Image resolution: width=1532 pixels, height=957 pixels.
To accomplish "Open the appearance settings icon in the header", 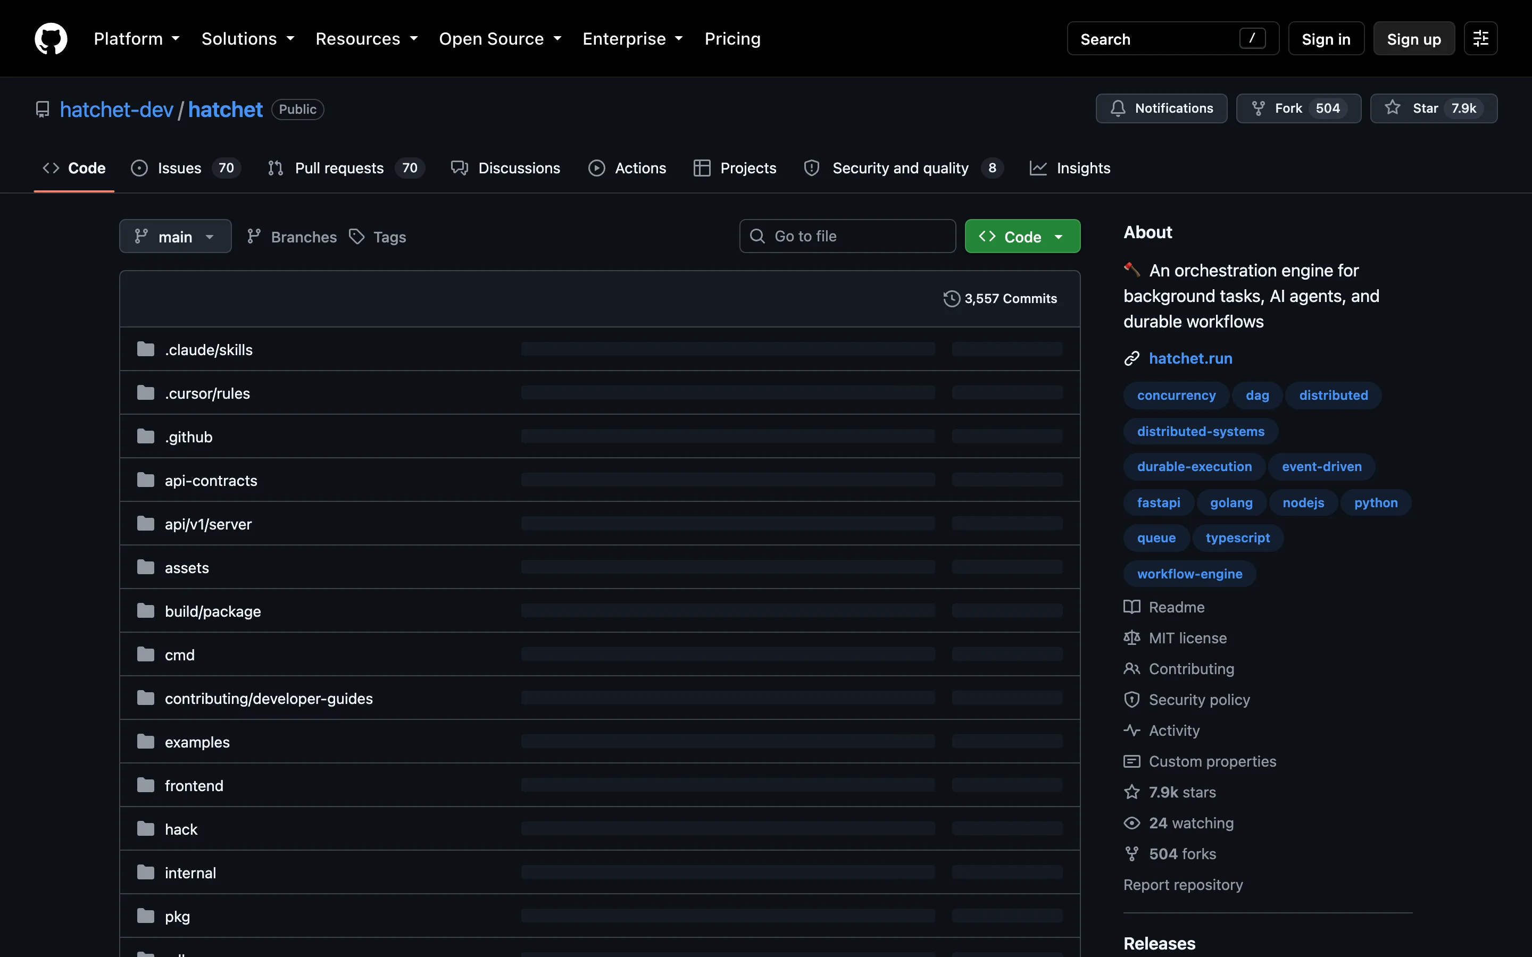I will [1480, 39].
